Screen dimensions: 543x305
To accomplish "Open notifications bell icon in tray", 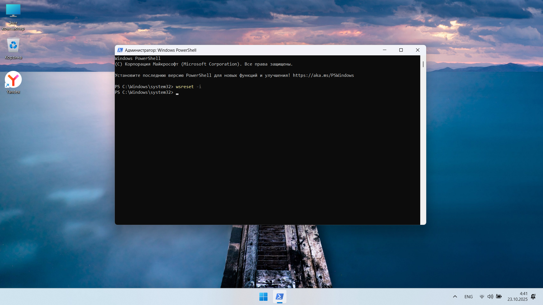I will click(x=533, y=297).
